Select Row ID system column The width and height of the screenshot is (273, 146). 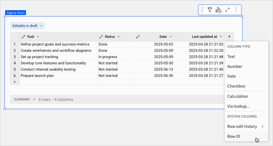coord(234,136)
